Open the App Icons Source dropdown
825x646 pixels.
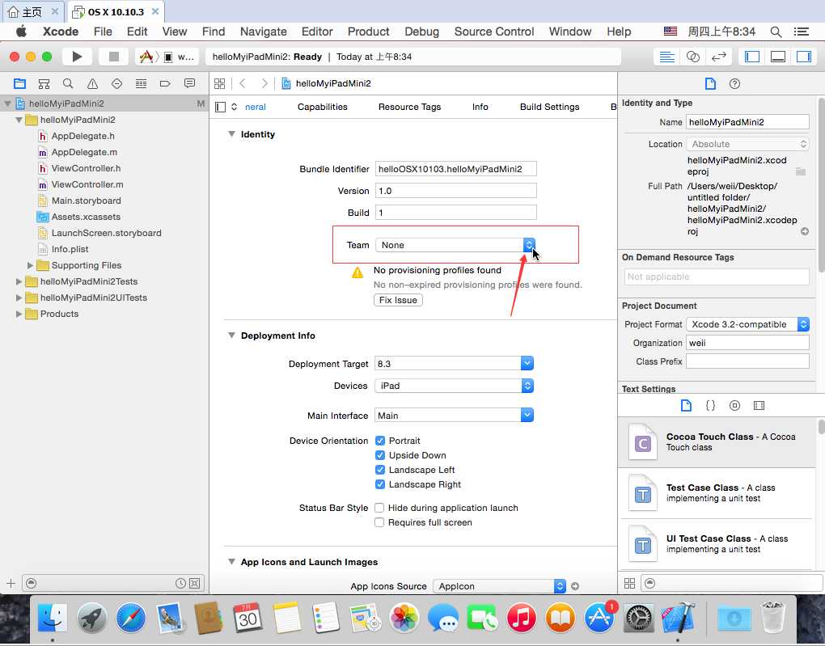[499, 586]
